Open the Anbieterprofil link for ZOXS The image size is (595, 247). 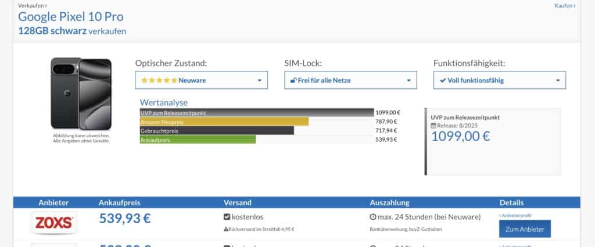pyautogui.click(x=515, y=216)
